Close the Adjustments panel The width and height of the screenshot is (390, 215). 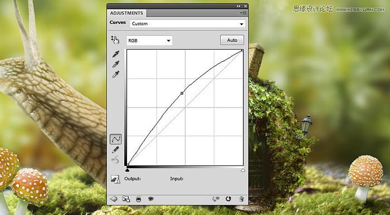coord(245,6)
